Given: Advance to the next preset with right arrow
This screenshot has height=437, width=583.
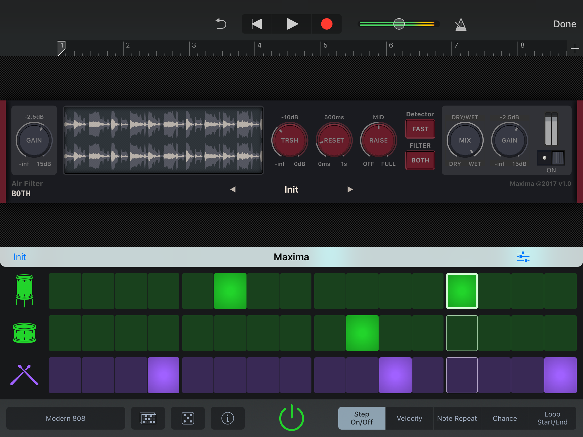Looking at the screenshot, I should click(350, 189).
